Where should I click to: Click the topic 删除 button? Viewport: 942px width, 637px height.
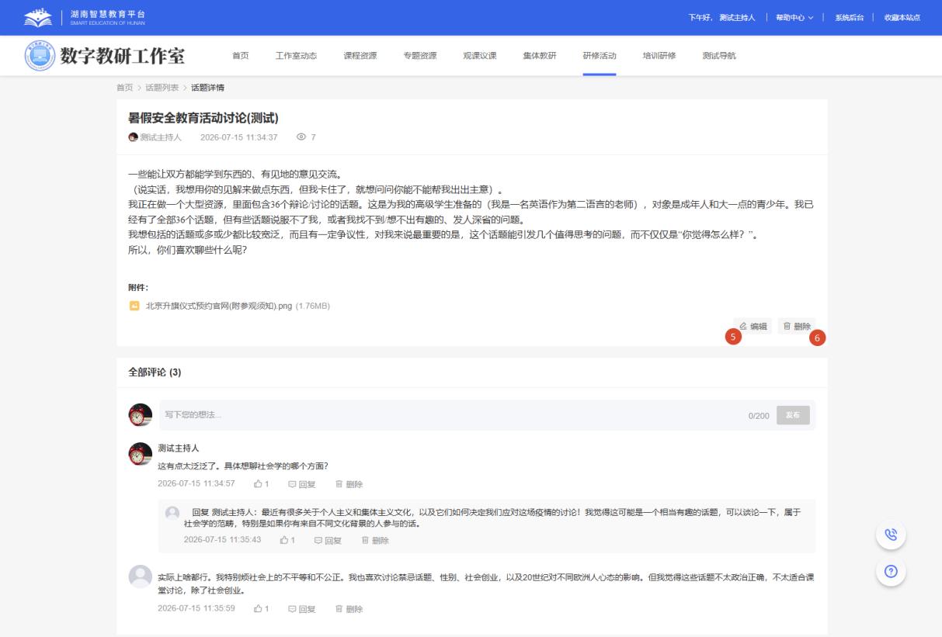[x=797, y=327]
